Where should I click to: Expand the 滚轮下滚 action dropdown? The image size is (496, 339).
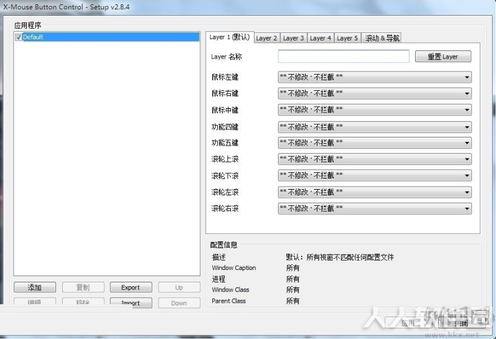375,175
